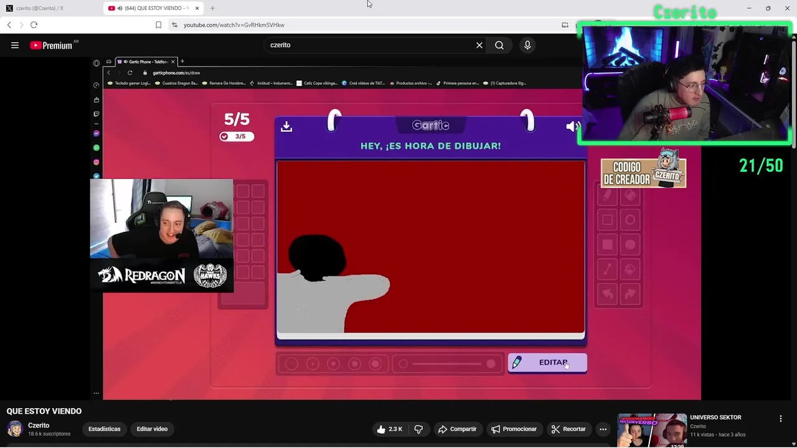Viewport: 797px width, 448px height.
Task: Click the Compartir share button
Action: 457,429
